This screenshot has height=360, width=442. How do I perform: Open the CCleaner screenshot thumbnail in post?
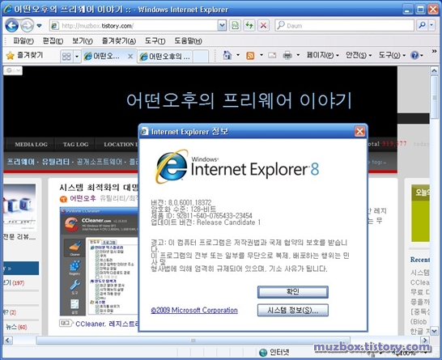(100, 261)
